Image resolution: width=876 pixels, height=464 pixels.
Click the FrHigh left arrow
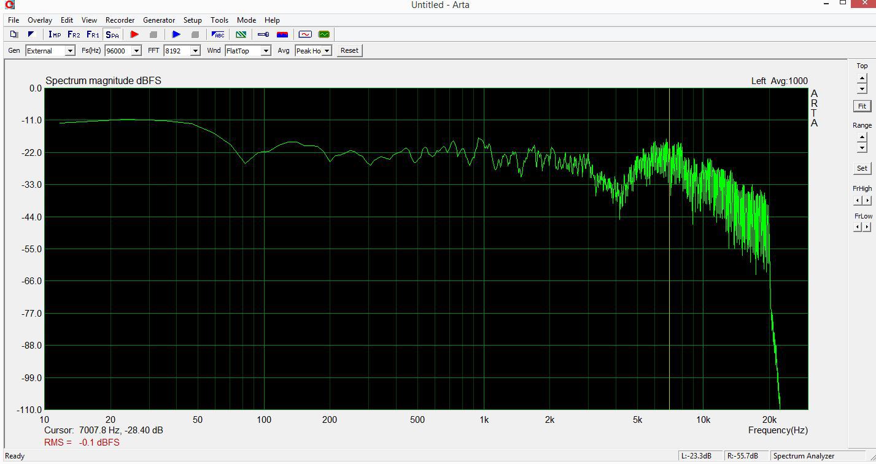(x=858, y=200)
